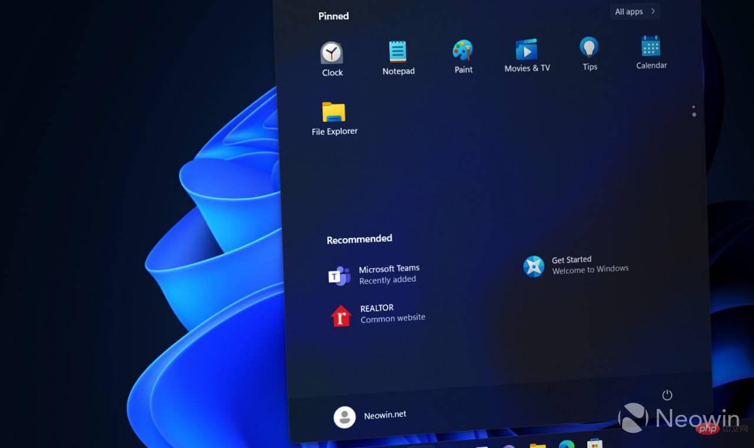Click the power button
The image size is (754, 448).
click(667, 395)
